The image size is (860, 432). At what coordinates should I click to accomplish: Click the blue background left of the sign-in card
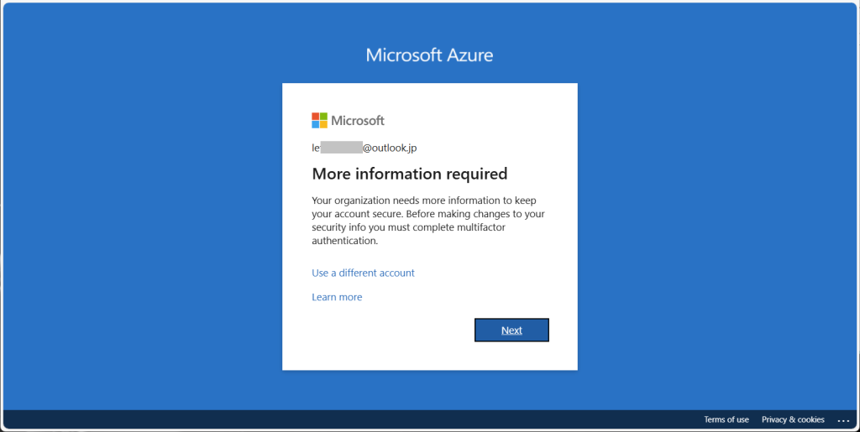[143, 226]
